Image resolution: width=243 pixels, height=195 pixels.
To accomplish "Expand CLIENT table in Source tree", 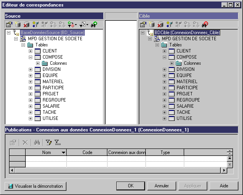I will coord(31,51).
